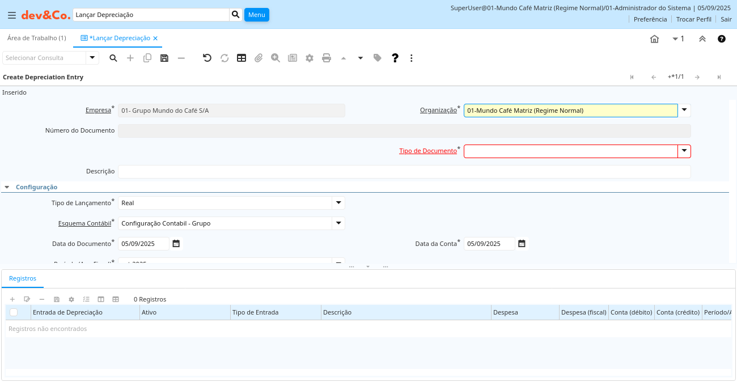Select the Registros tab
The height and width of the screenshot is (382, 737).
(23, 278)
